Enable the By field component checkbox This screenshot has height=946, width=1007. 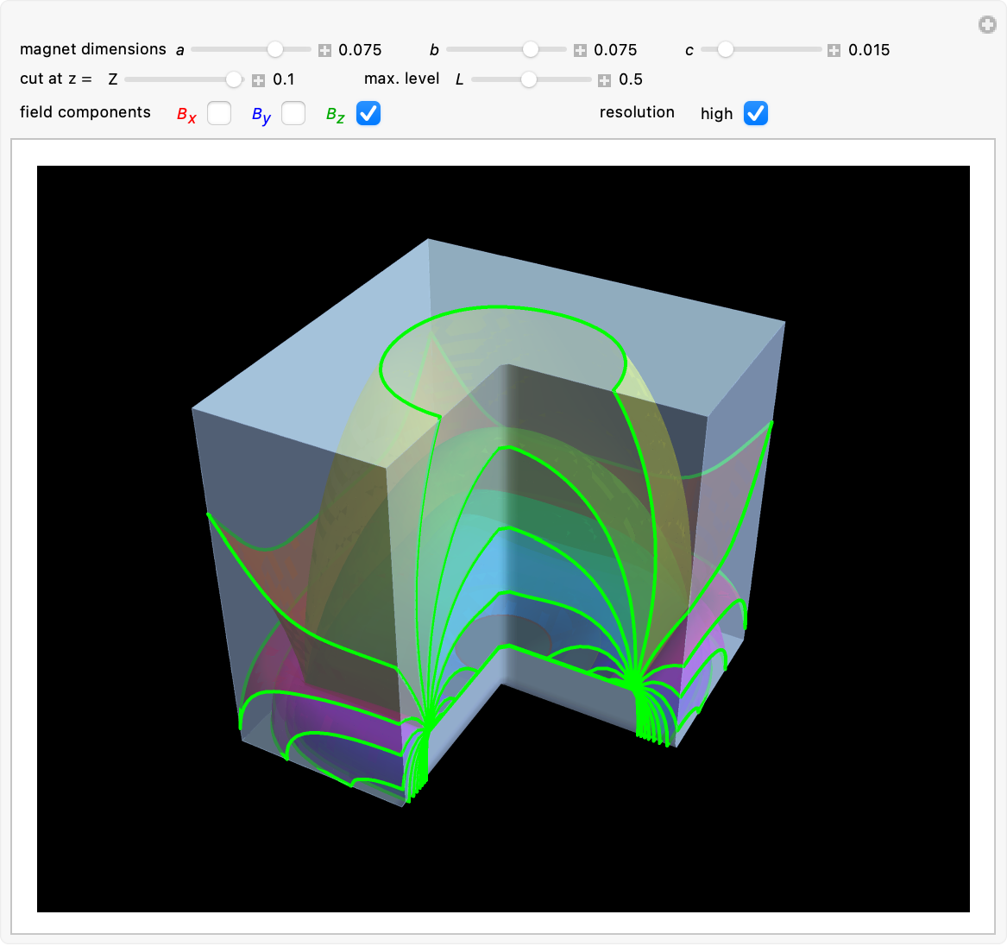click(x=293, y=113)
